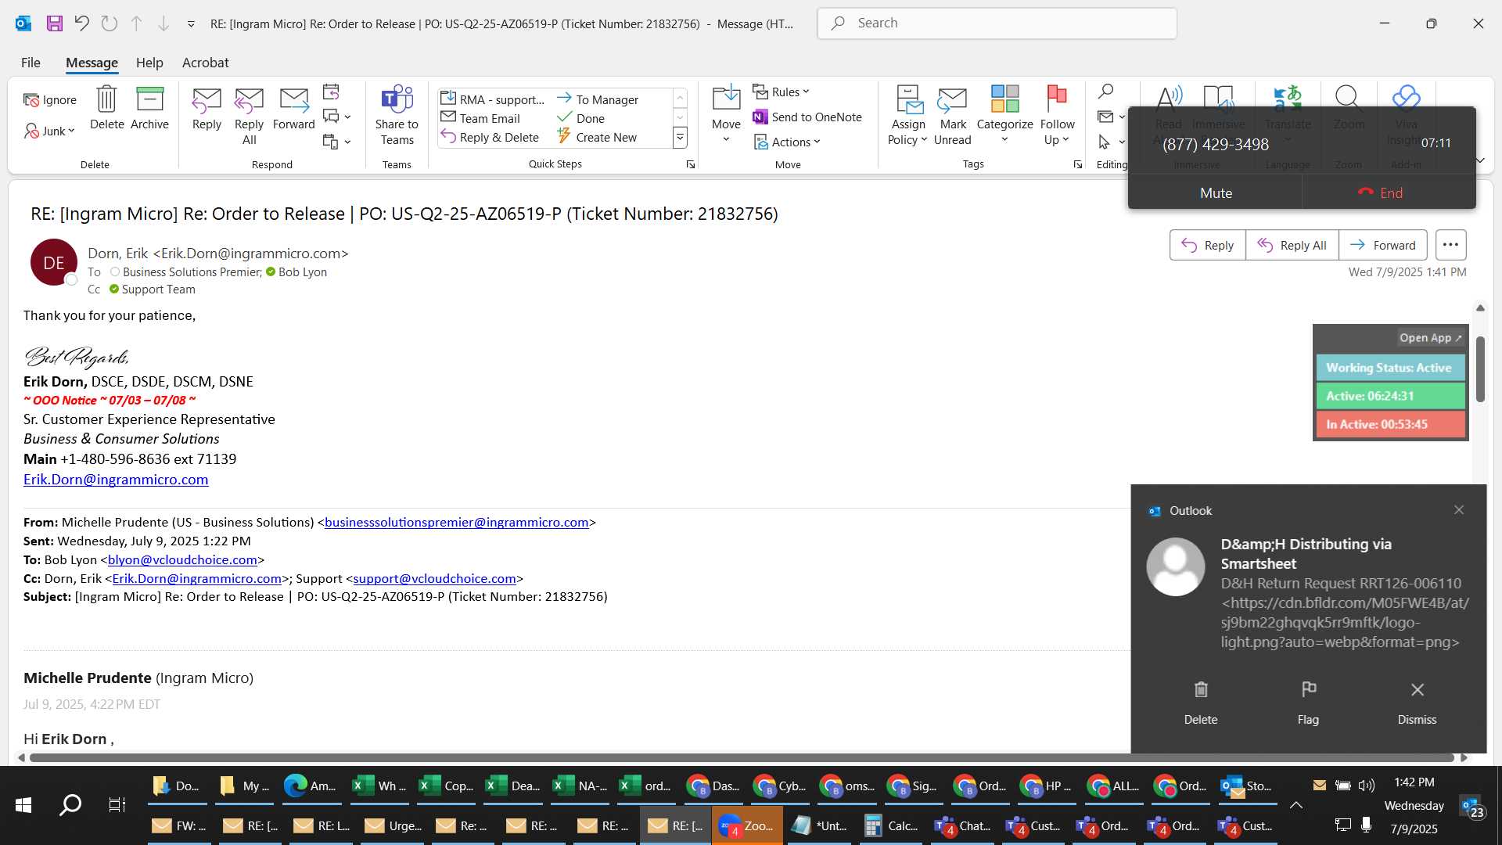Open the Acrobat tab
This screenshot has height=845, width=1502.
(x=205, y=63)
